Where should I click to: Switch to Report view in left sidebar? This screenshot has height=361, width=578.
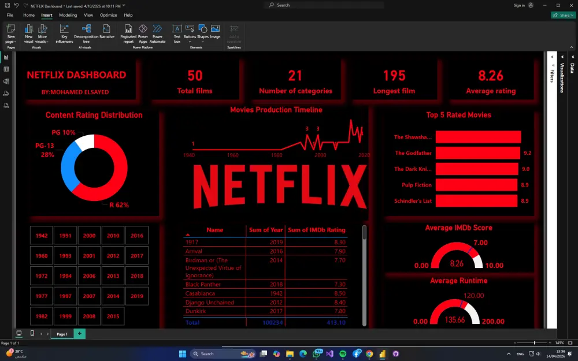pyautogui.click(x=6, y=57)
